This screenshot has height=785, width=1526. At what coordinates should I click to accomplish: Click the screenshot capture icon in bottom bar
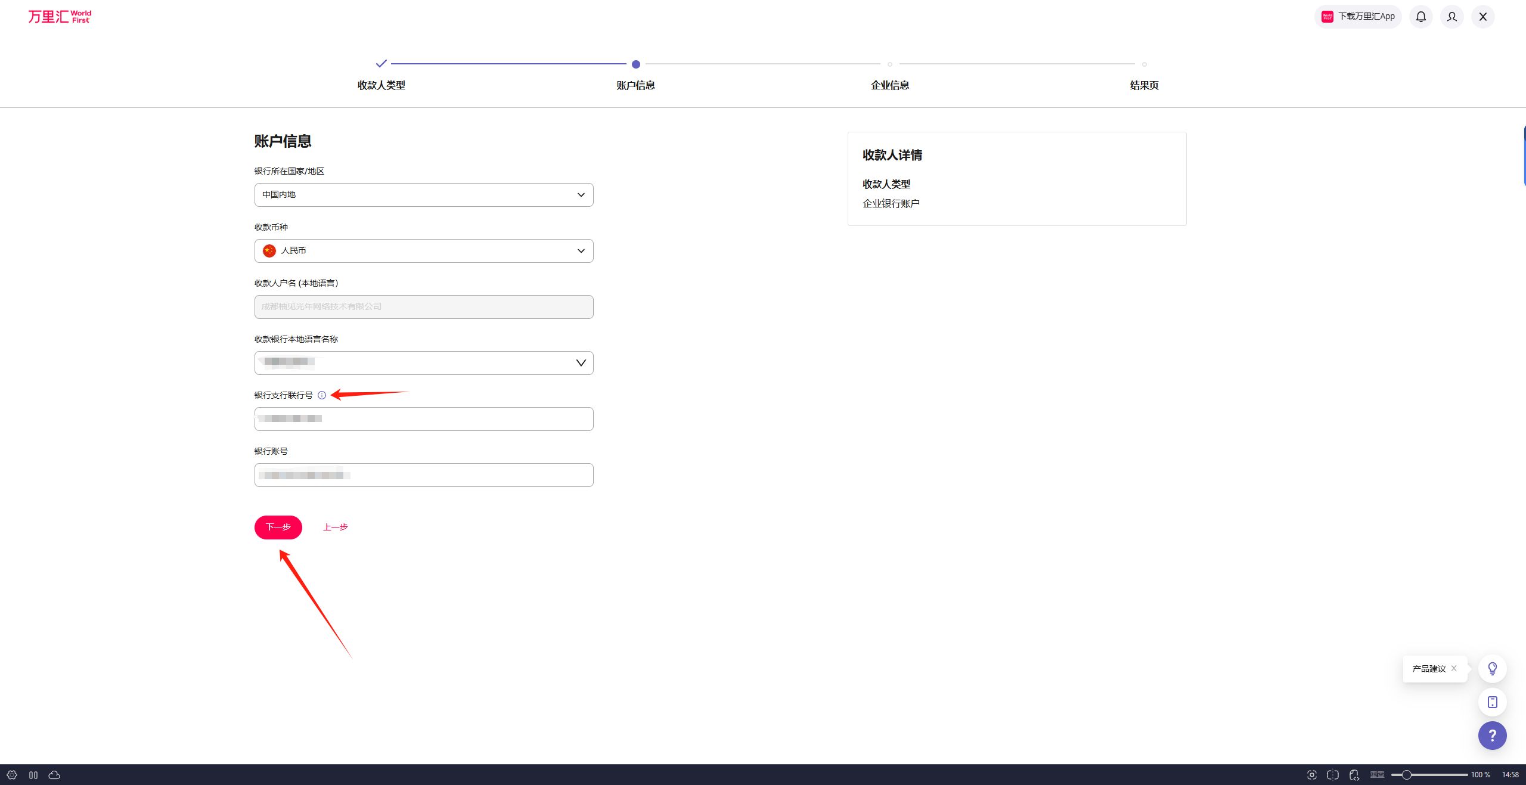(x=1311, y=775)
